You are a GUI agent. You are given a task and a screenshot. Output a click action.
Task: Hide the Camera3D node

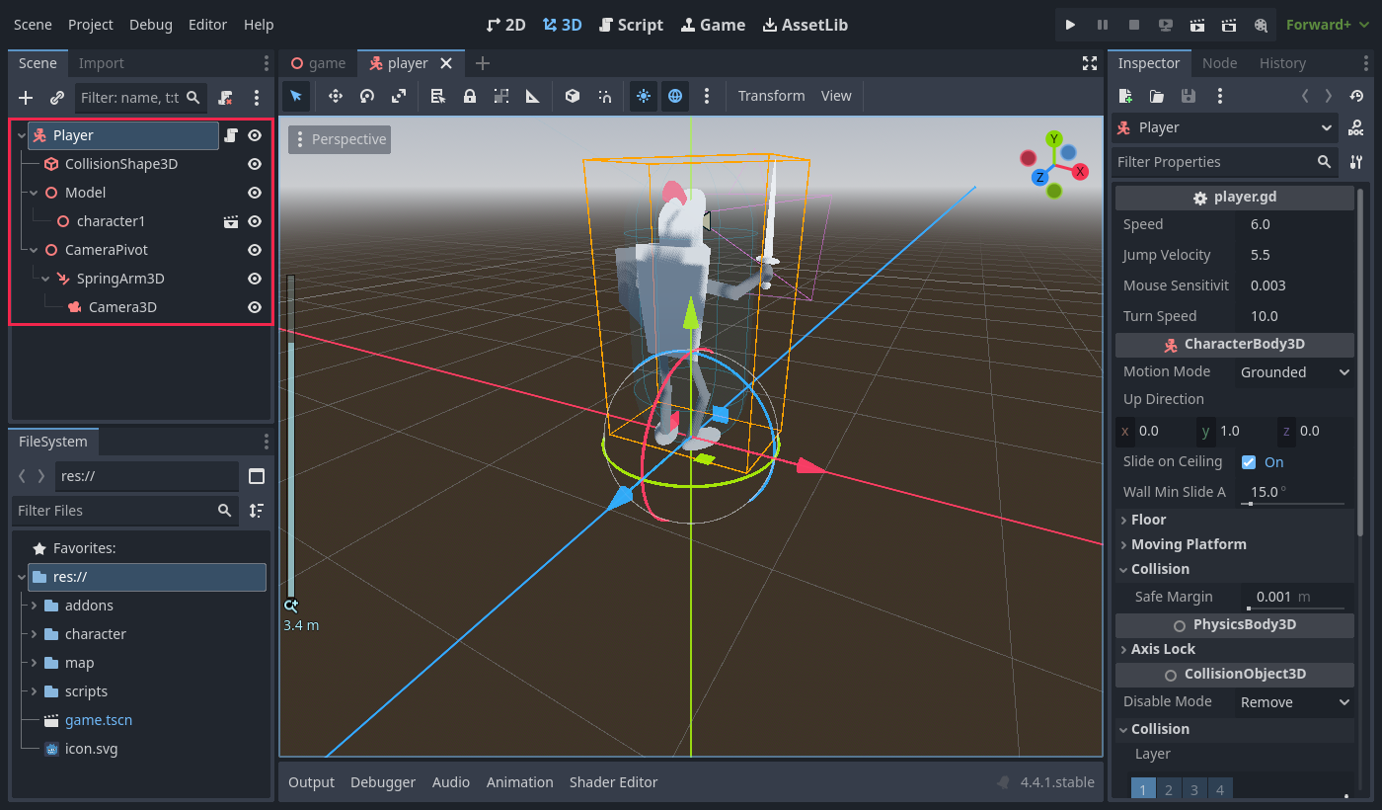point(255,307)
